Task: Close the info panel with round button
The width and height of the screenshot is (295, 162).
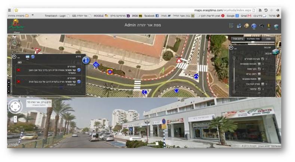Action: [14, 57]
